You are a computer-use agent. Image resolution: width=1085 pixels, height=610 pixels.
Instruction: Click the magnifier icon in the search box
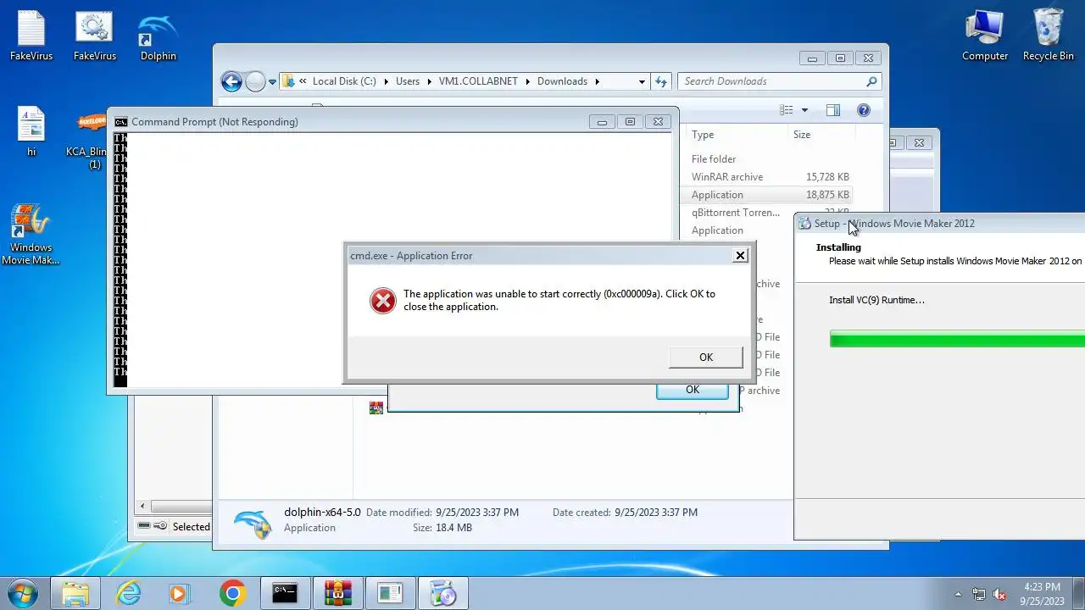click(x=871, y=81)
